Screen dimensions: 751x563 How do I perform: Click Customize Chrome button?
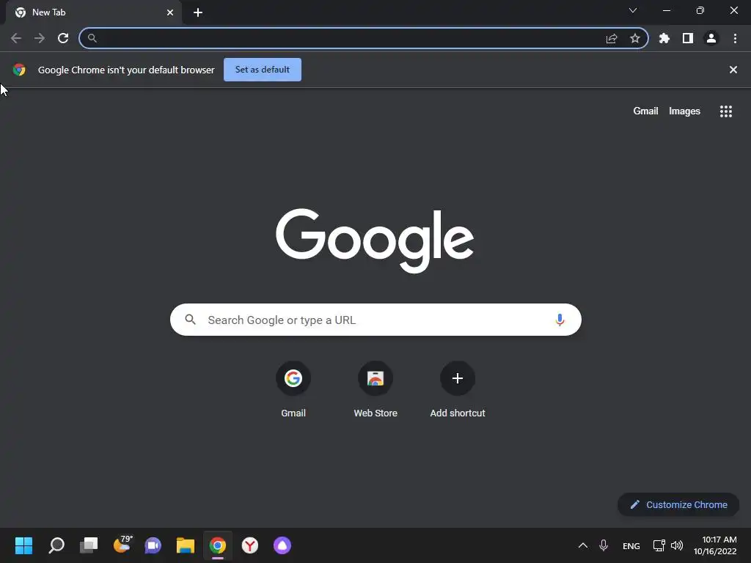678,504
